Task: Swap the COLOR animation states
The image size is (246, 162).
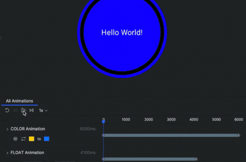Action: pyautogui.click(x=23, y=139)
